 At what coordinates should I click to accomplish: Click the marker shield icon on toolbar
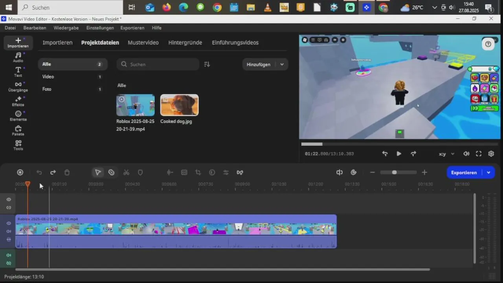140,172
